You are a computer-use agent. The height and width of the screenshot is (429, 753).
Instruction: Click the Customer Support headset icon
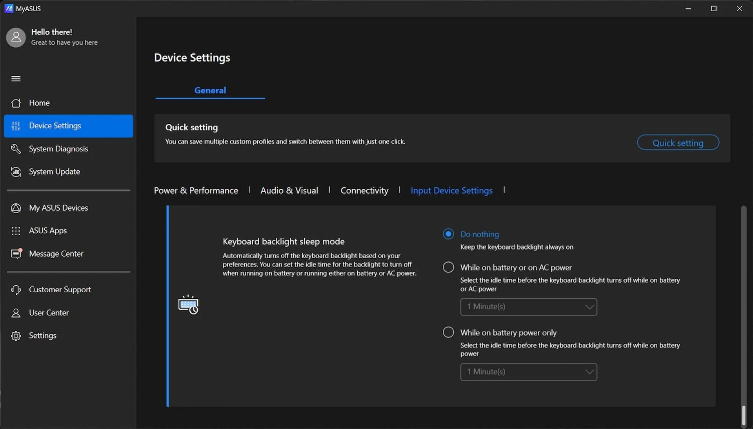(16, 290)
